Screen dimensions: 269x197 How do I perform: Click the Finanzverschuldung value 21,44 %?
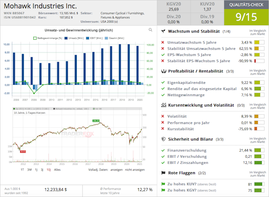coord(246,150)
